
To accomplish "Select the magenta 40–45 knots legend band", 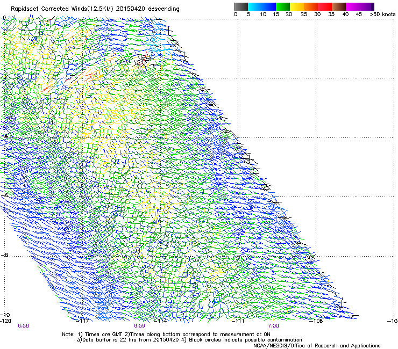I will click(353, 6).
